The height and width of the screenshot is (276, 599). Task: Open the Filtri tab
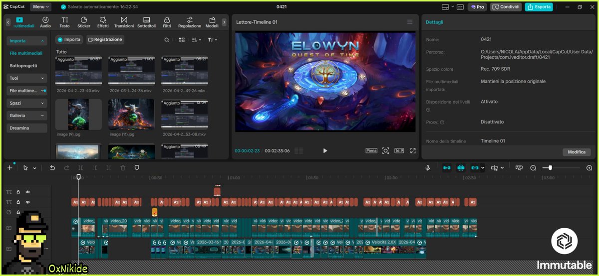(167, 22)
